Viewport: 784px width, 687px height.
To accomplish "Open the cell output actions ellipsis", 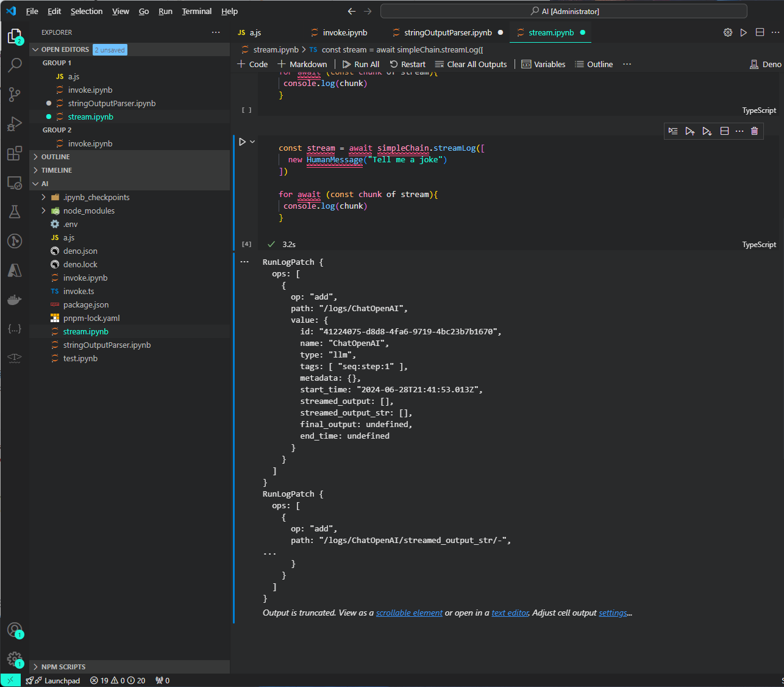I will [244, 262].
